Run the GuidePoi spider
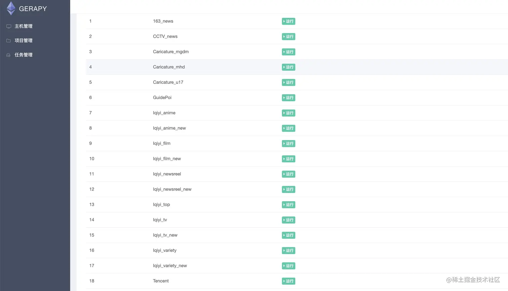 click(289, 98)
